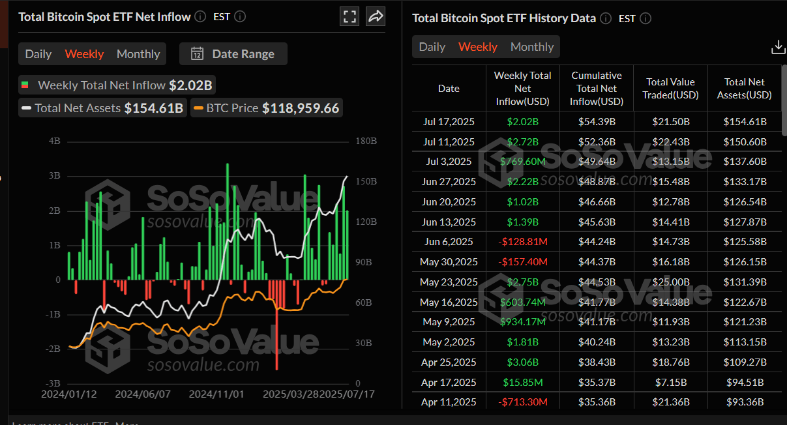Viewport: 787px width, 425px height.
Task: Click Total Value Traded column header
Action: pyautogui.click(x=671, y=89)
